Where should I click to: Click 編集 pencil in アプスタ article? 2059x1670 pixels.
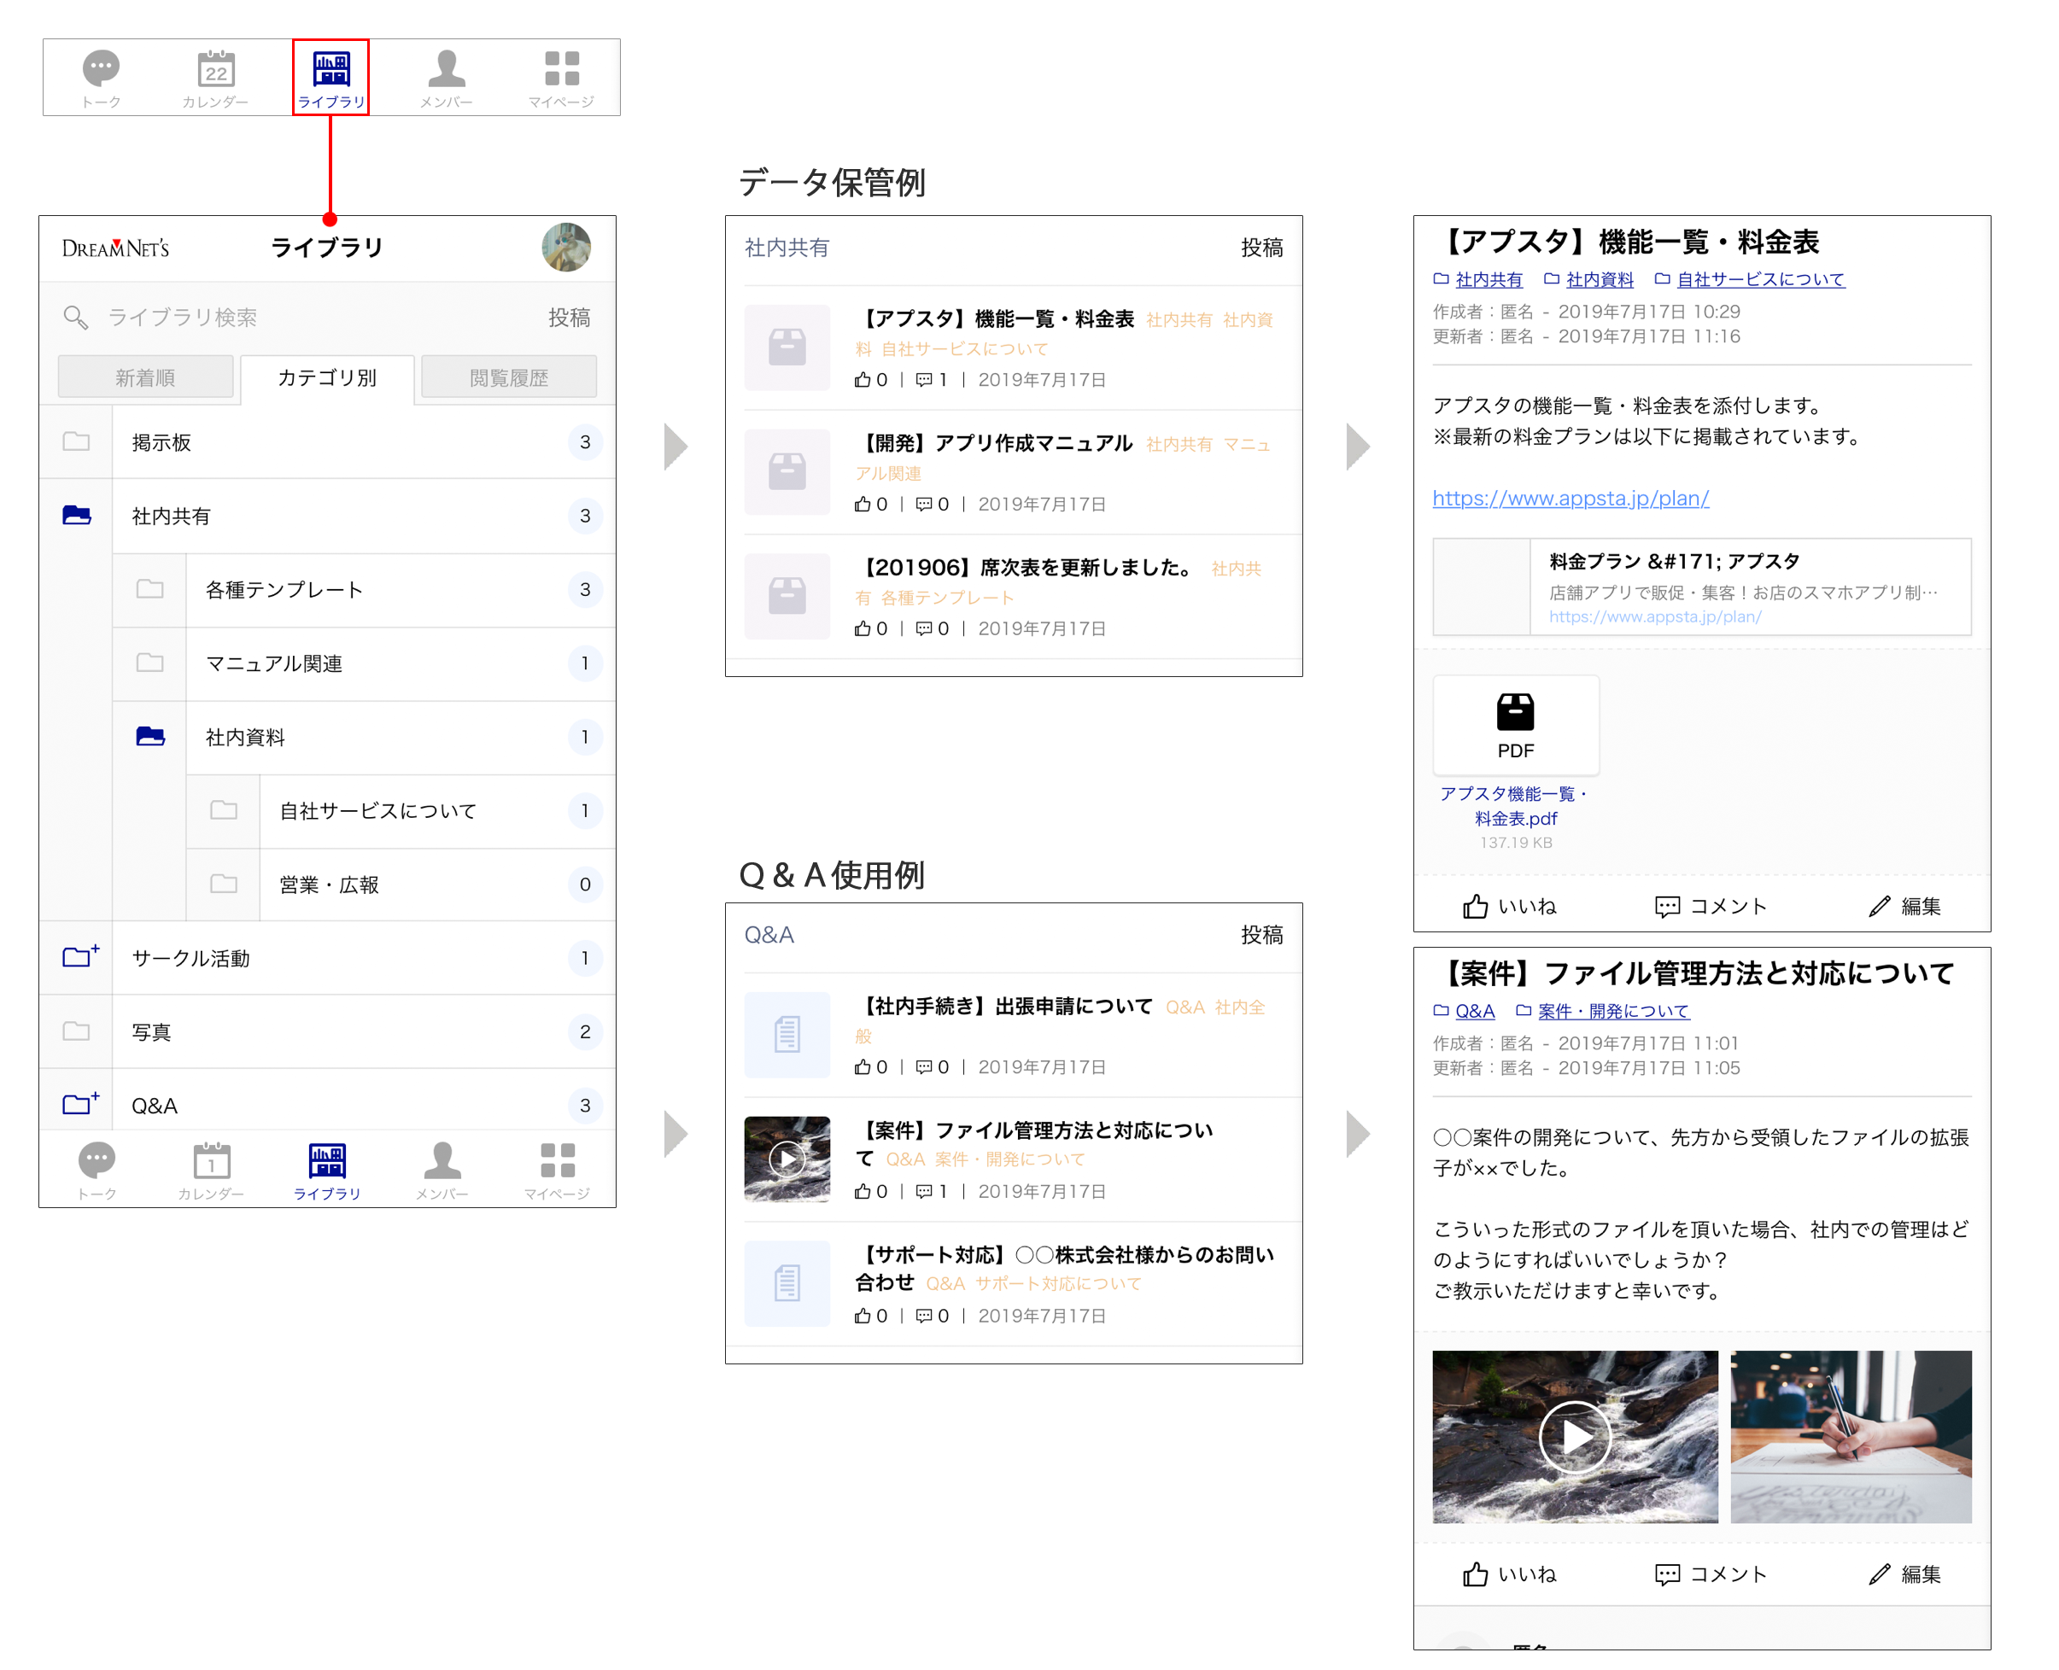tap(1904, 906)
